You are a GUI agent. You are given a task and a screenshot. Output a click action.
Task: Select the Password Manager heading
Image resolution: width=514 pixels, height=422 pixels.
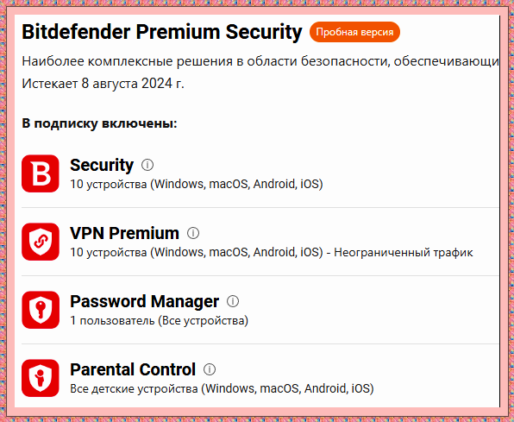point(145,301)
